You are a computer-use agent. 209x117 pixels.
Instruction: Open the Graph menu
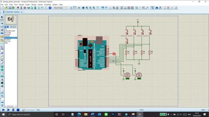[27, 5]
